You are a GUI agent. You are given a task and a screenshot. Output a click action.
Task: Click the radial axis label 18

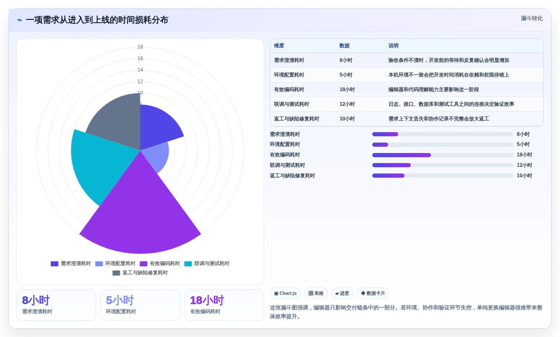(x=140, y=47)
